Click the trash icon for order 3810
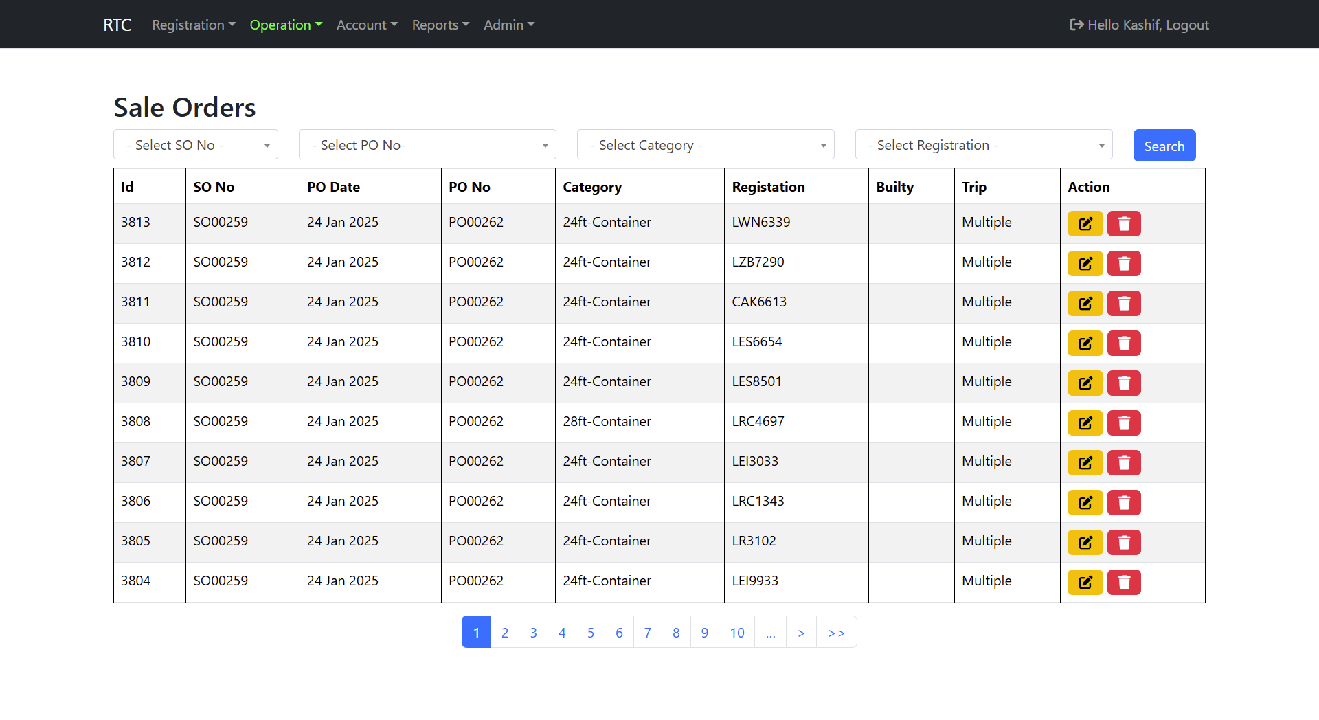This screenshot has width=1319, height=720. coord(1124,343)
